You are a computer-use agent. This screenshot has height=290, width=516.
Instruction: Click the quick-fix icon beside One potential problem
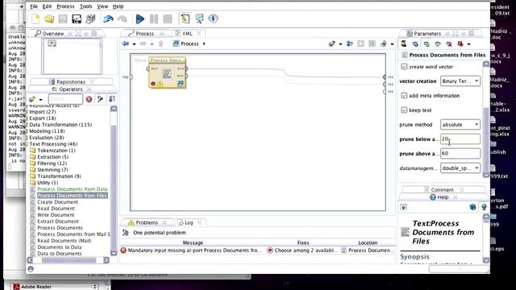point(126,233)
